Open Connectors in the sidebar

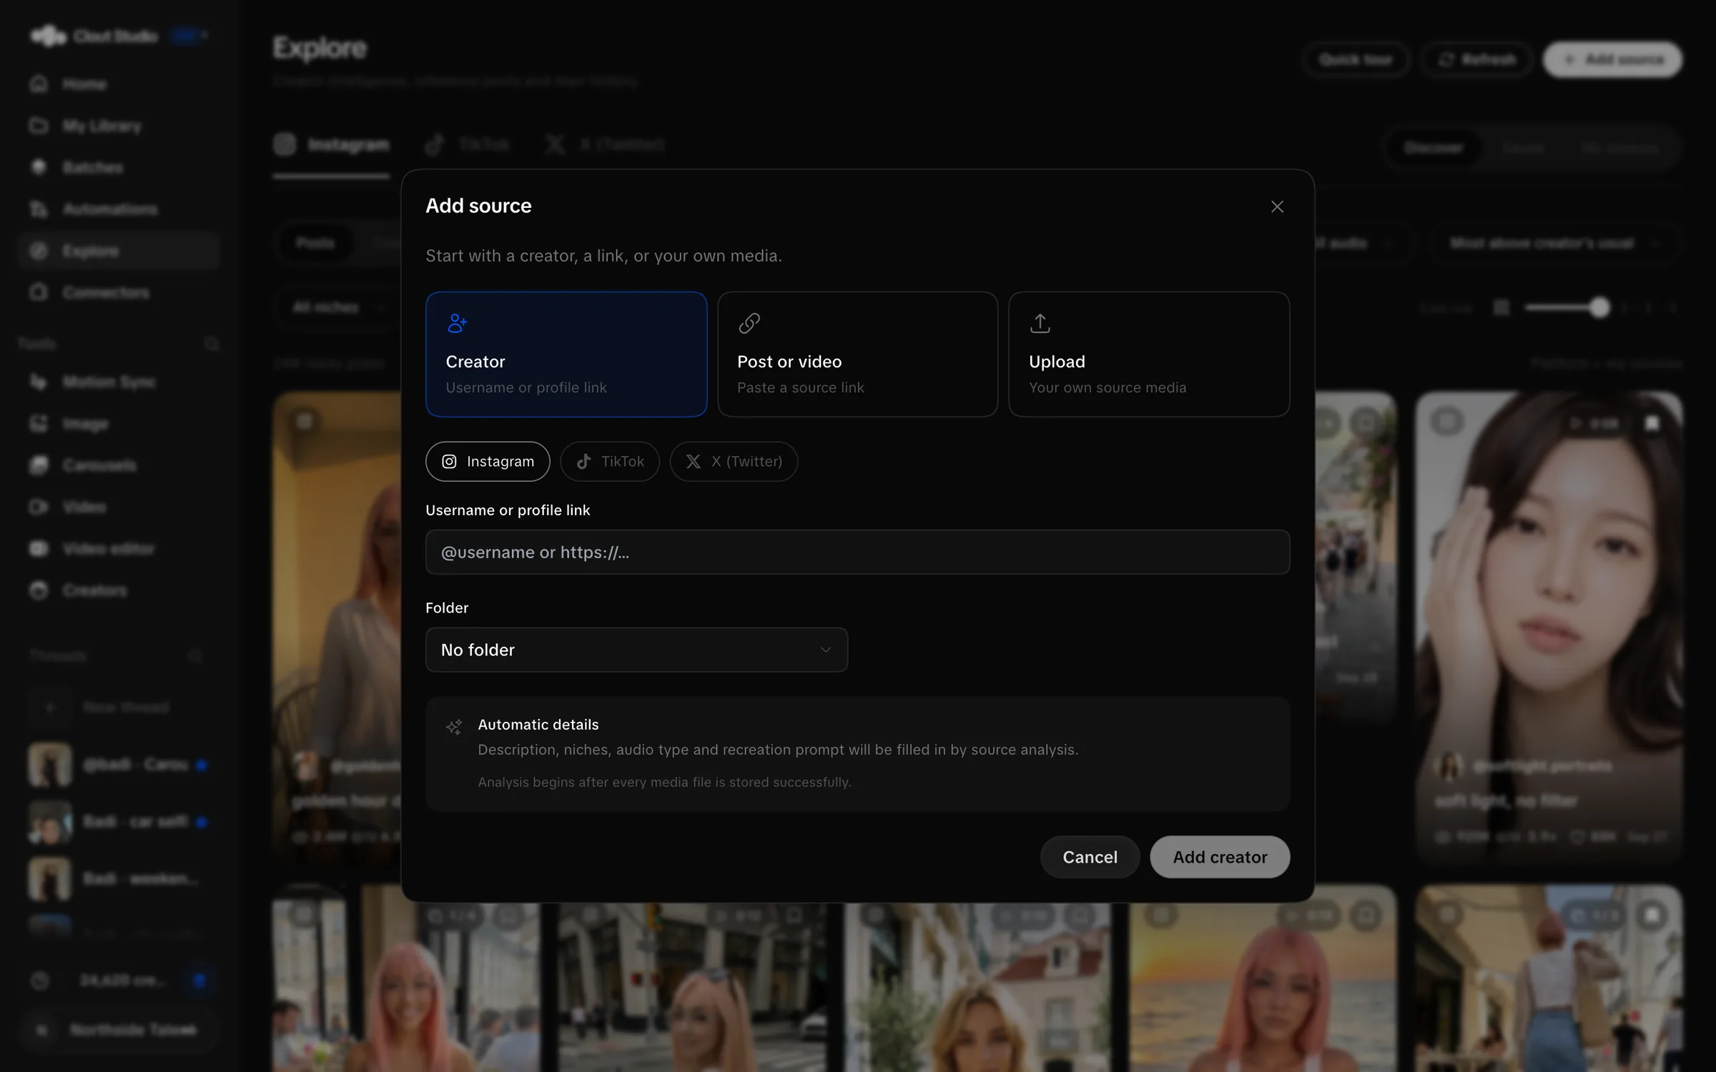coord(118,292)
